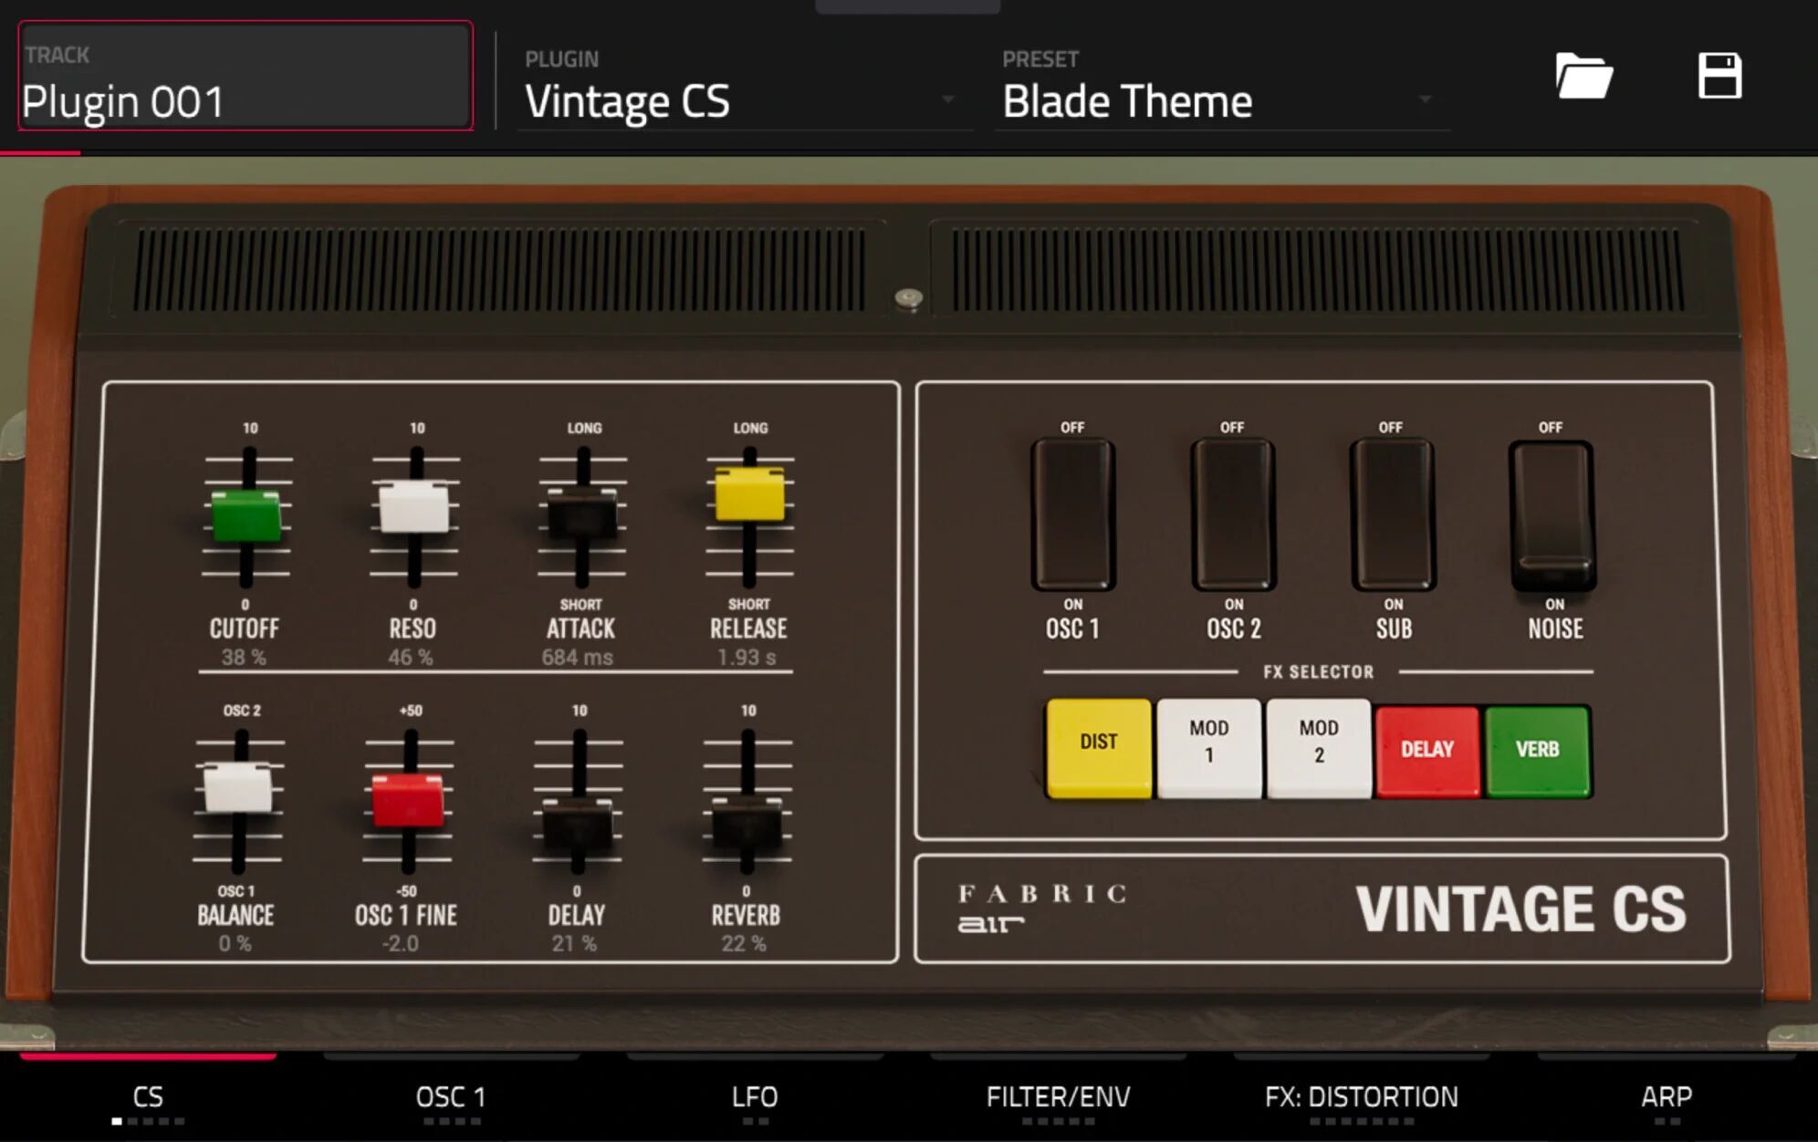Select the yellow DIST effect button

point(1099,748)
